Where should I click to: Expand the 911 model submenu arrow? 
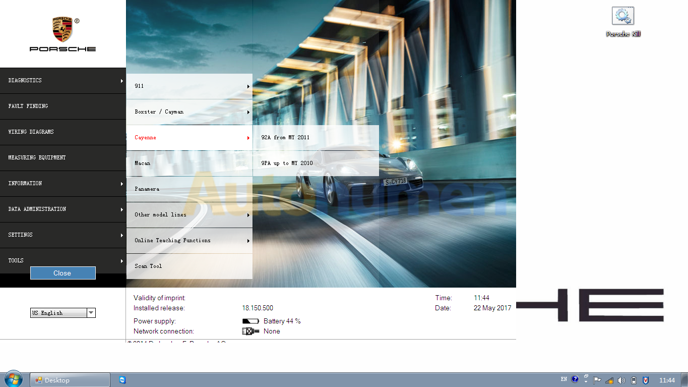pyautogui.click(x=248, y=87)
